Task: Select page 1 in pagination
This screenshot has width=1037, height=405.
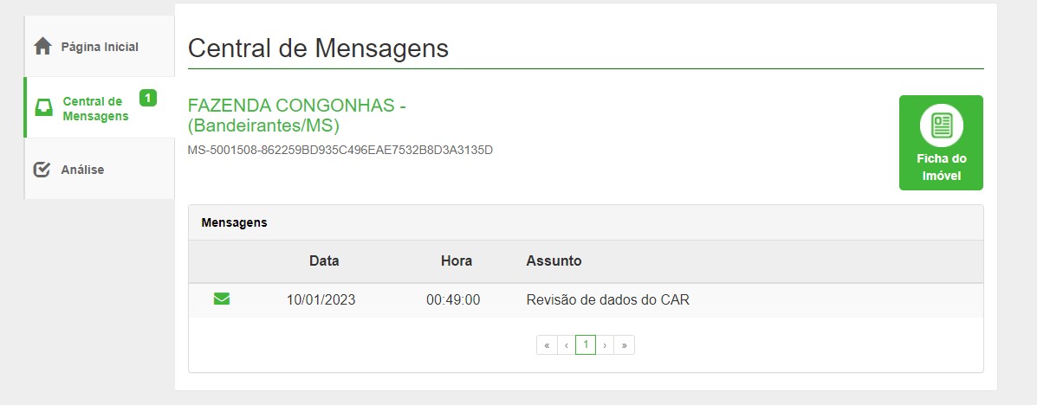Action: tap(586, 345)
